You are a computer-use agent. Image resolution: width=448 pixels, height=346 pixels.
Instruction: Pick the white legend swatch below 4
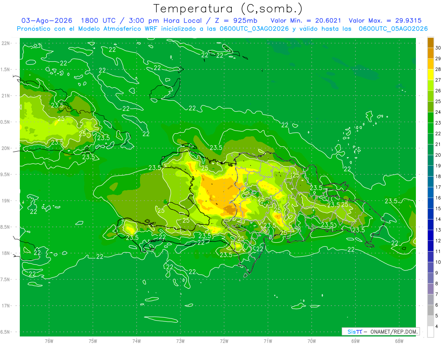430,332
